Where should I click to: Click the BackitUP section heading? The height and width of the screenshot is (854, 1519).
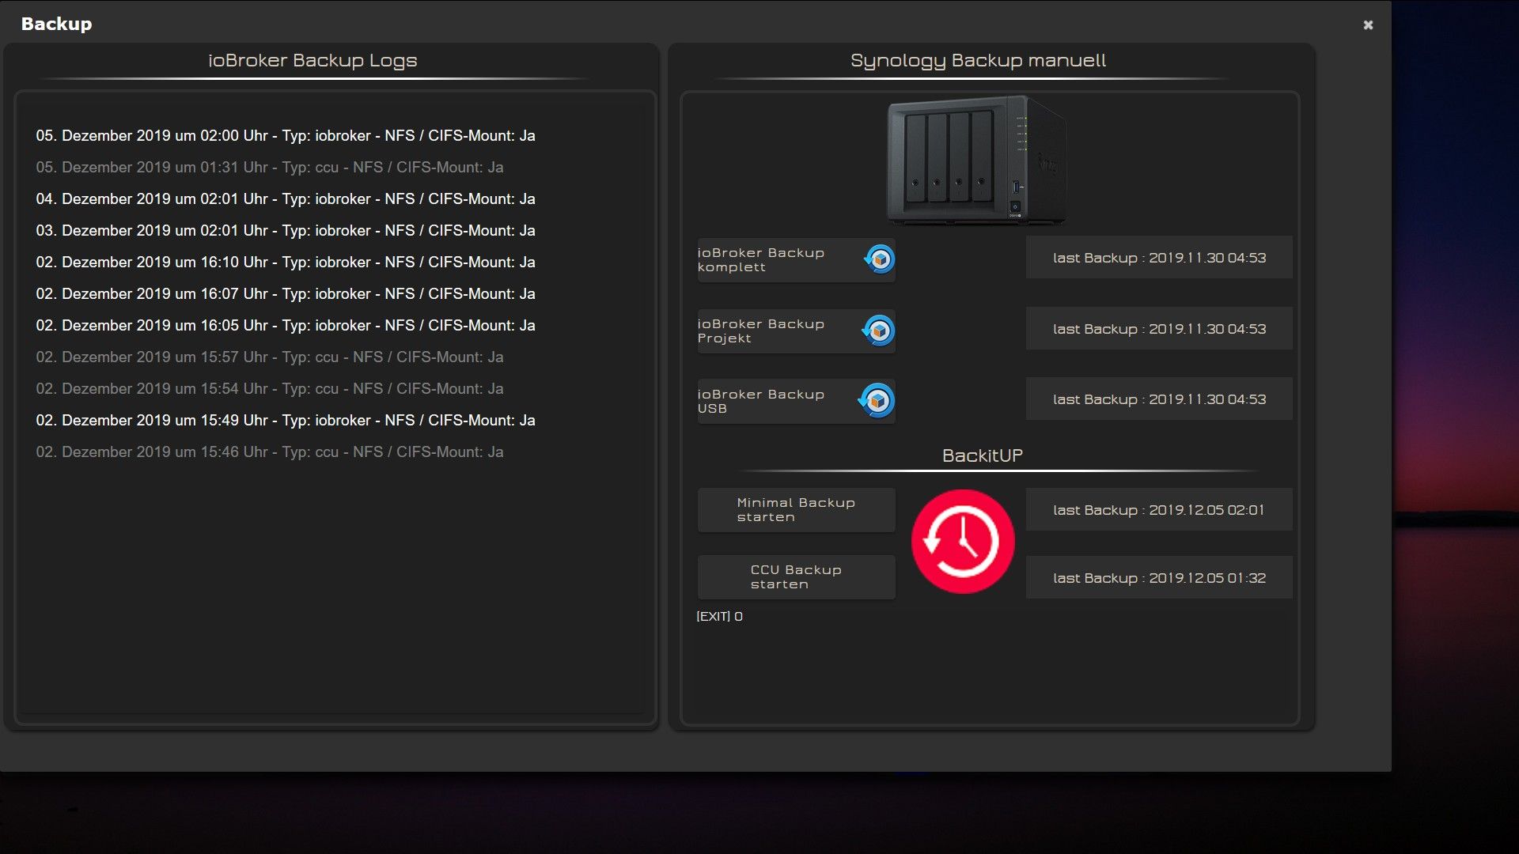point(983,455)
